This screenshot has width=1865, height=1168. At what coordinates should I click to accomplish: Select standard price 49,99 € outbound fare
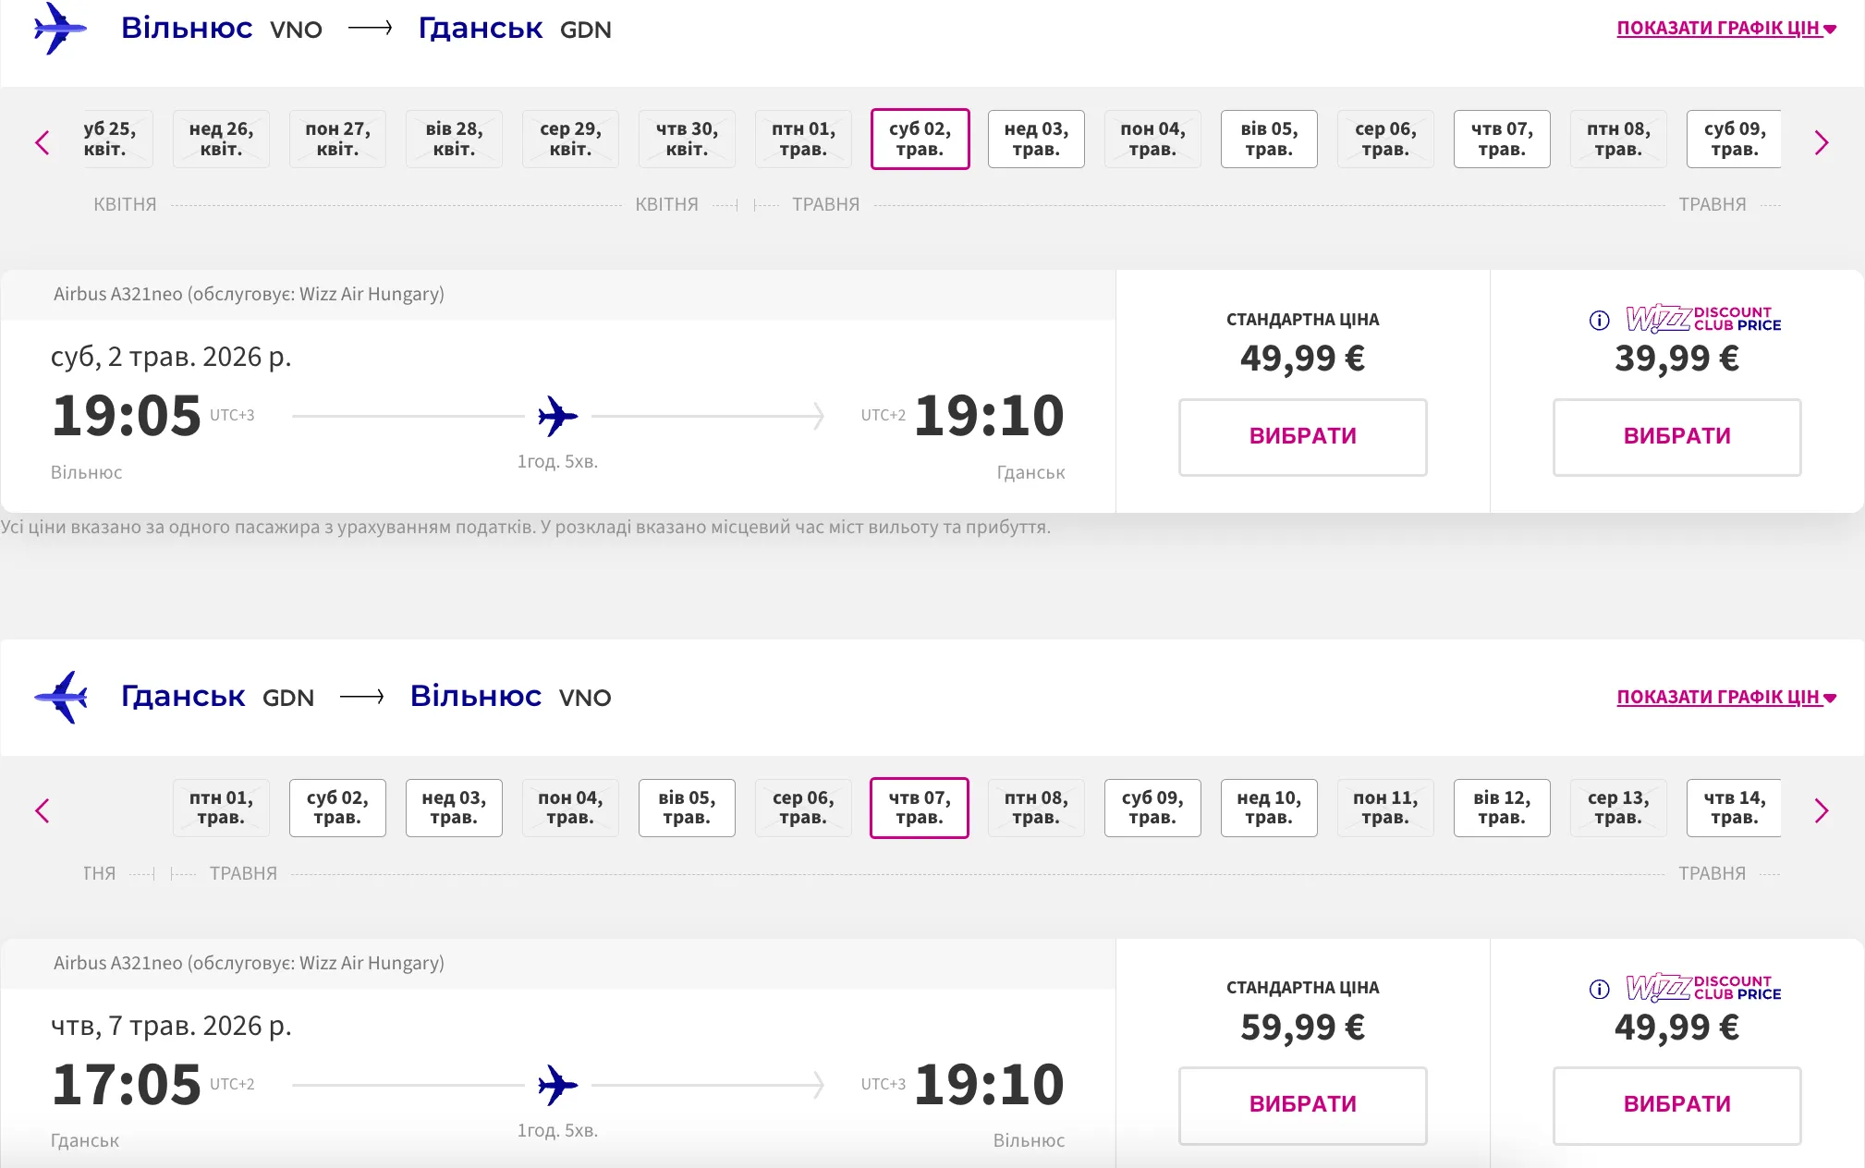click(1302, 437)
